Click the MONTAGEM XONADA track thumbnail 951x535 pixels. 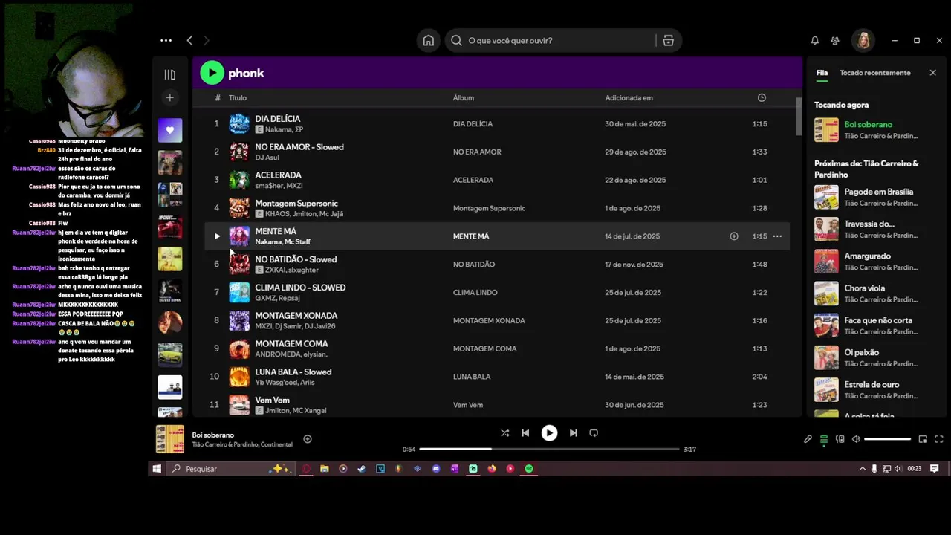(x=239, y=320)
